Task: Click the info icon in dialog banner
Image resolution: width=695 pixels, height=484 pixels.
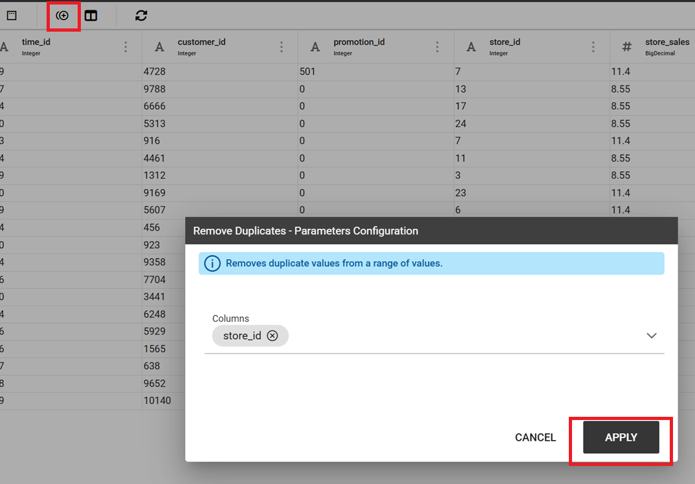Action: 212,263
